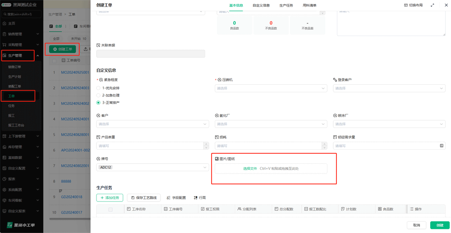Image resolution: width=451 pixels, height=233 pixels.
Task: Decrease the 损耗 value with down arrow
Action: [324, 148]
